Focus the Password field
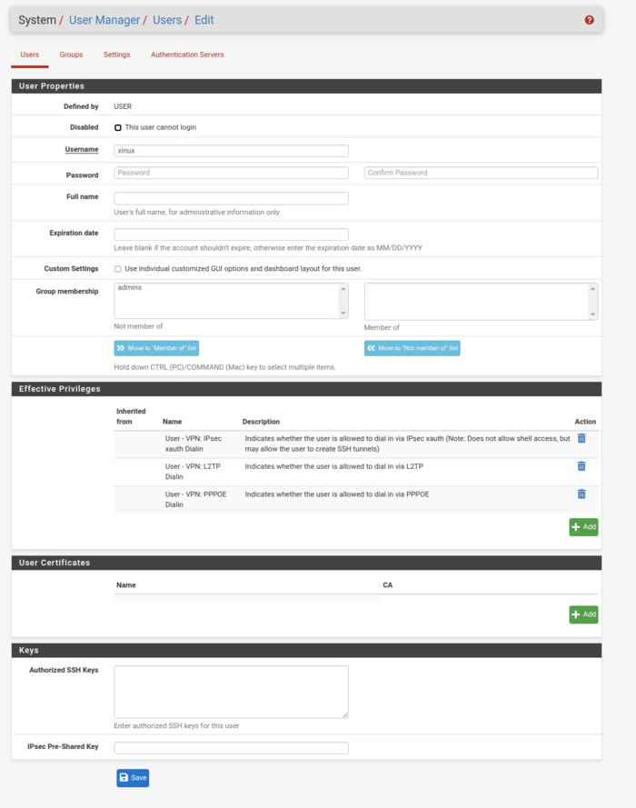 231,173
